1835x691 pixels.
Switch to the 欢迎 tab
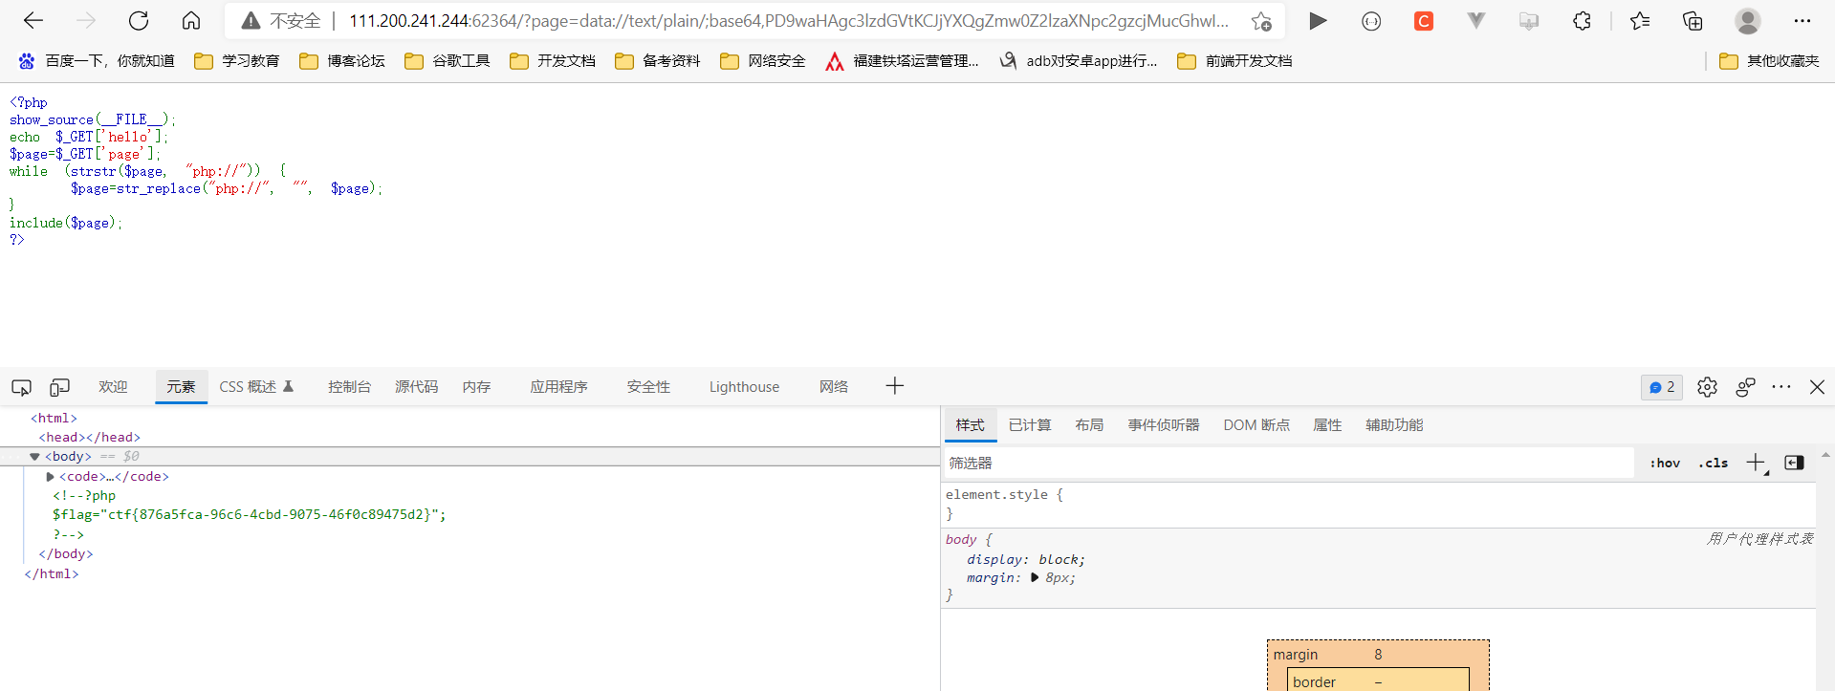pos(113,387)
